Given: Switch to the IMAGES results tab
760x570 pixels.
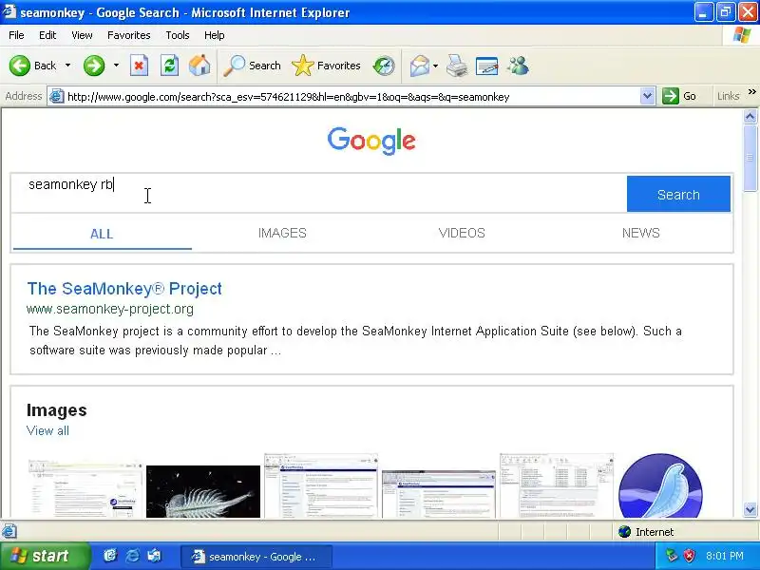Looking at the screenshot, I should (x=282, y=233).
